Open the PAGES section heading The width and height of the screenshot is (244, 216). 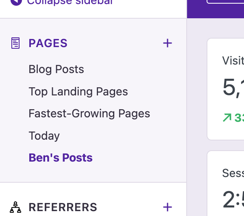[x=48, y=43]
